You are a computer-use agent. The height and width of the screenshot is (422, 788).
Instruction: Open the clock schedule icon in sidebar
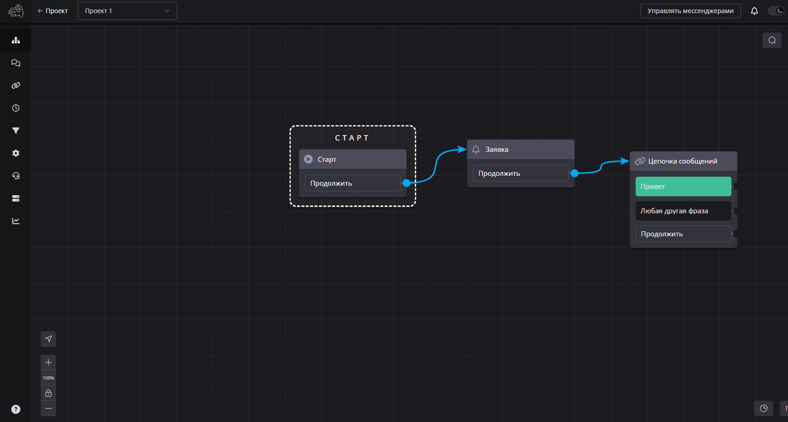16,108
